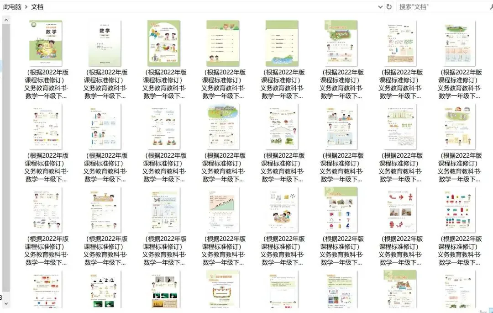The width and height of the screenshot is (493, 313).
Task: Click the vertical scrollbar thumb
Action: coord(6,158)
